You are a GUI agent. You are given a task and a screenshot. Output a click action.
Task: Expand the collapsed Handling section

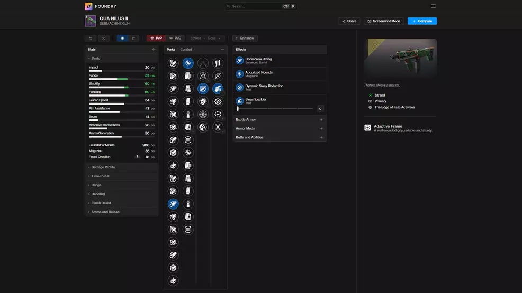[122, 194]
